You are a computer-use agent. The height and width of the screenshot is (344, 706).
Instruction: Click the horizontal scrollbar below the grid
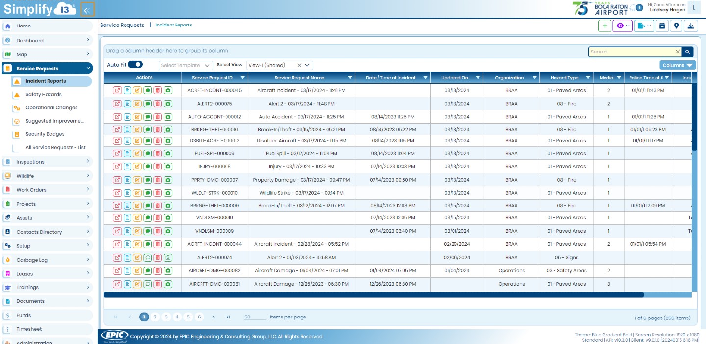tap(373, 295)
